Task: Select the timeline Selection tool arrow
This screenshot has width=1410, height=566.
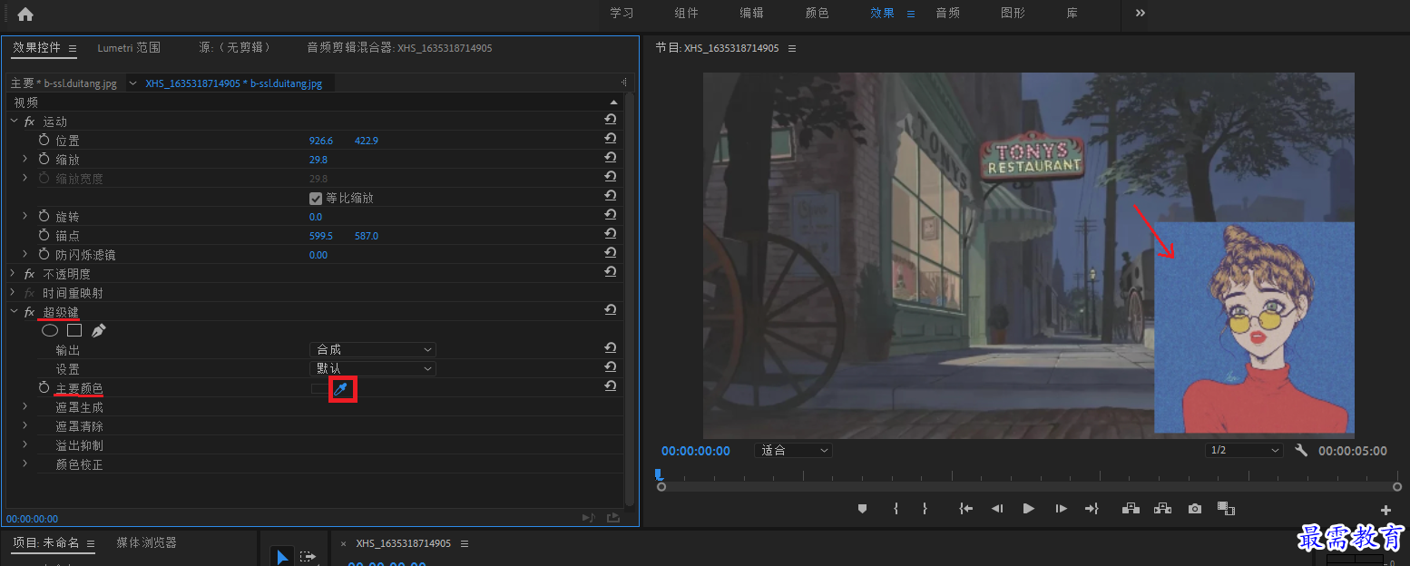Action: point(282,557)
